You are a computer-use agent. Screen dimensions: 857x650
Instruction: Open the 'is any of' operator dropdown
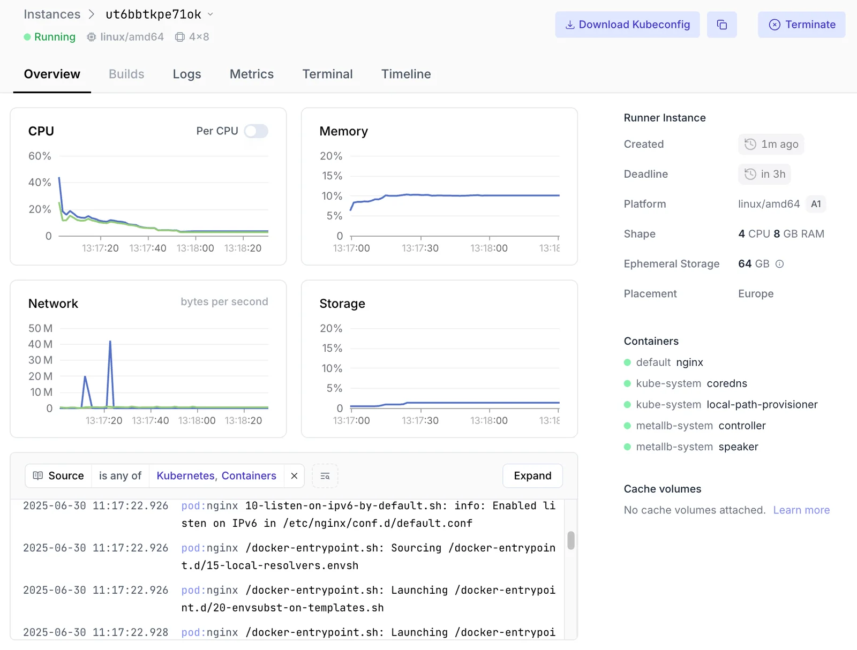(120, 476)
